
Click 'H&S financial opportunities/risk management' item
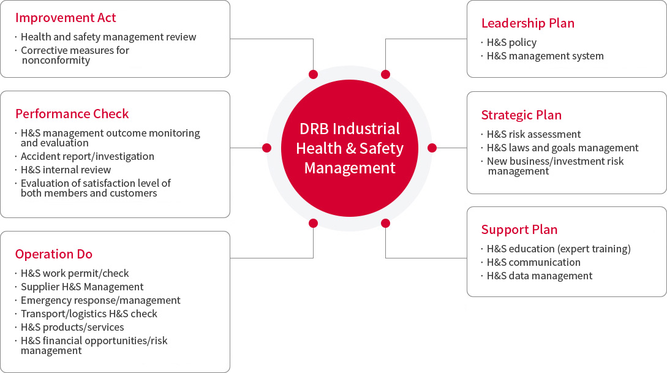pyautogui.click(x=94, y=345)
